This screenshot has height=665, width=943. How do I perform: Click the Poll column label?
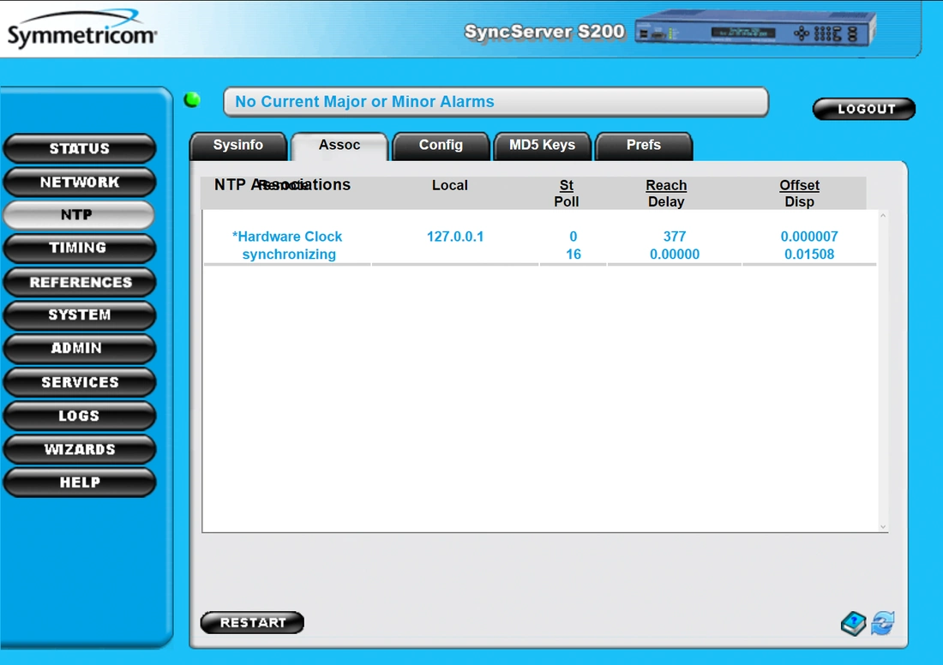(567, 201)
